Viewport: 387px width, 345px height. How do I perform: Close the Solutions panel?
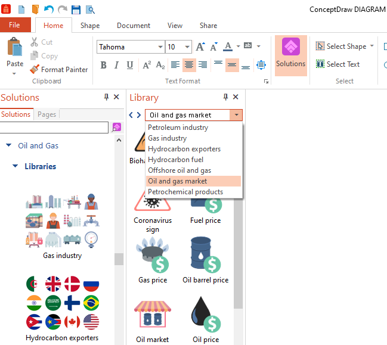(116, 97)
